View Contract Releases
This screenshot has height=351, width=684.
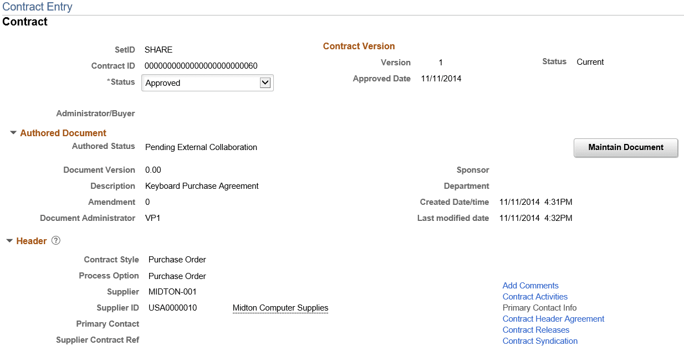tap(535, 329)
